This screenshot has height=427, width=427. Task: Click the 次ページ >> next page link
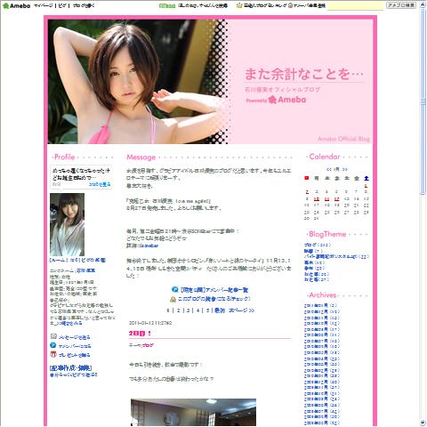point(242,310)
